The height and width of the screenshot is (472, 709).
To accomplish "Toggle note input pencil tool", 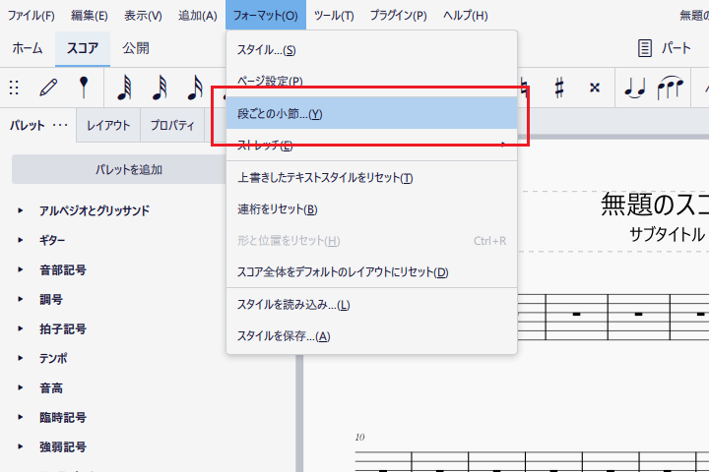I will tap(47, 88).
